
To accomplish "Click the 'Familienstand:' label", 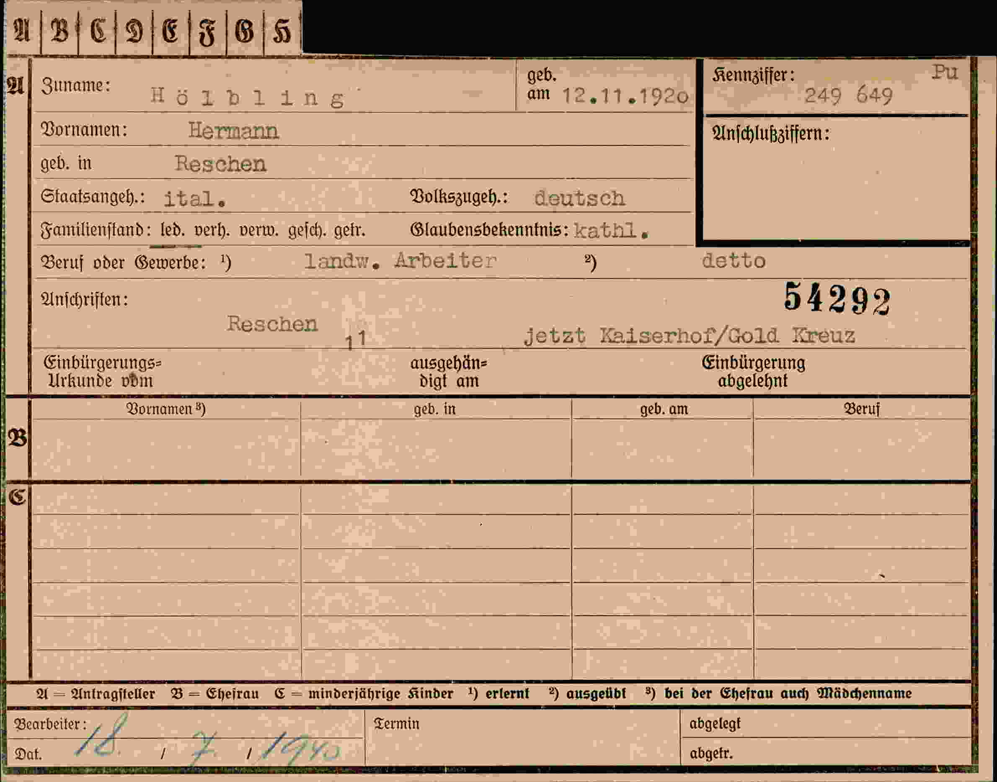I will (x=96, y=229).
